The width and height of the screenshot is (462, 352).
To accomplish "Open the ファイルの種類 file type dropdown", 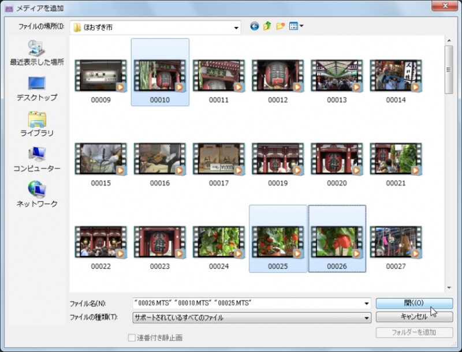I will [x=367, y=317].
